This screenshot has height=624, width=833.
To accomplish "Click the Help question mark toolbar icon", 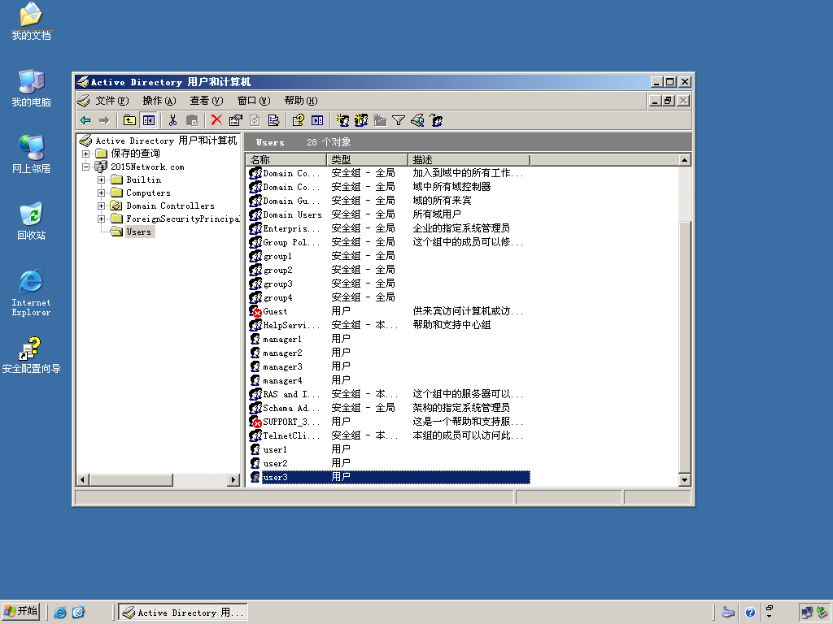I will [298, 120].
